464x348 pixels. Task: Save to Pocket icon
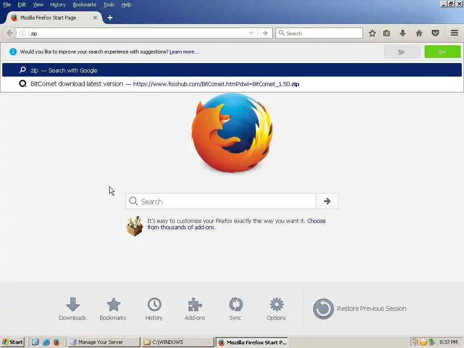pos(435,33)
